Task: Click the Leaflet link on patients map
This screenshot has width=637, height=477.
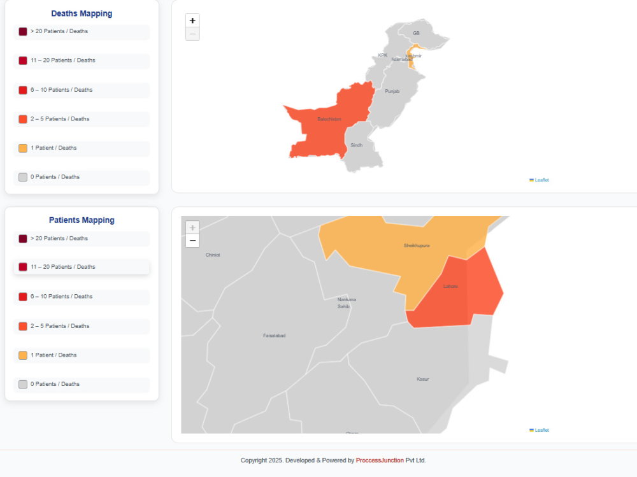Action: click(x=541, y=430)
